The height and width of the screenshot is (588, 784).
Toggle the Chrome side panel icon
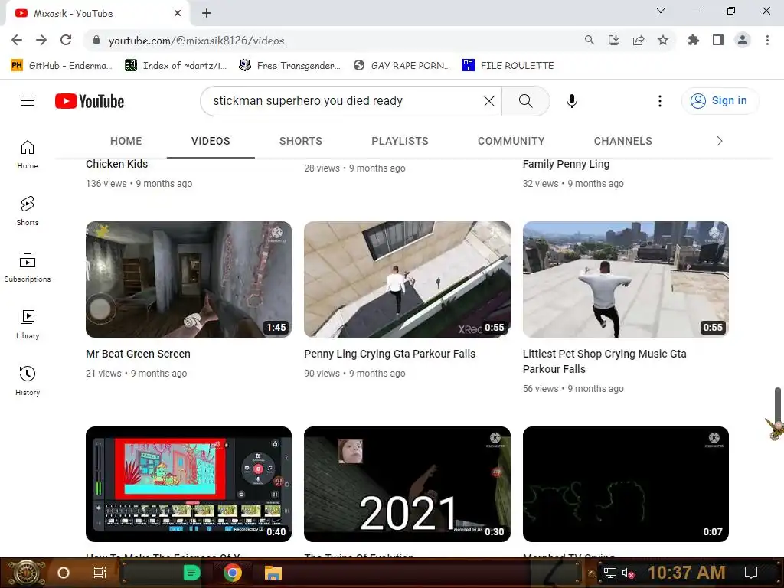coord(718,40)
